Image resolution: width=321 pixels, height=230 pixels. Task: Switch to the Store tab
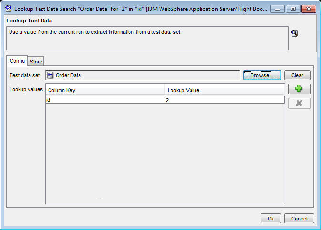point(36,62)
